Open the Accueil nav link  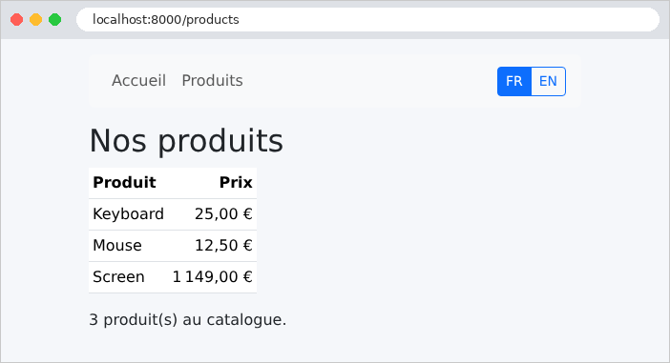139,81
